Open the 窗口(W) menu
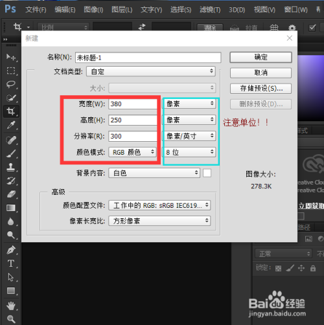The height and width of the screenshot is (325, 324). click(x=295, y=10)
